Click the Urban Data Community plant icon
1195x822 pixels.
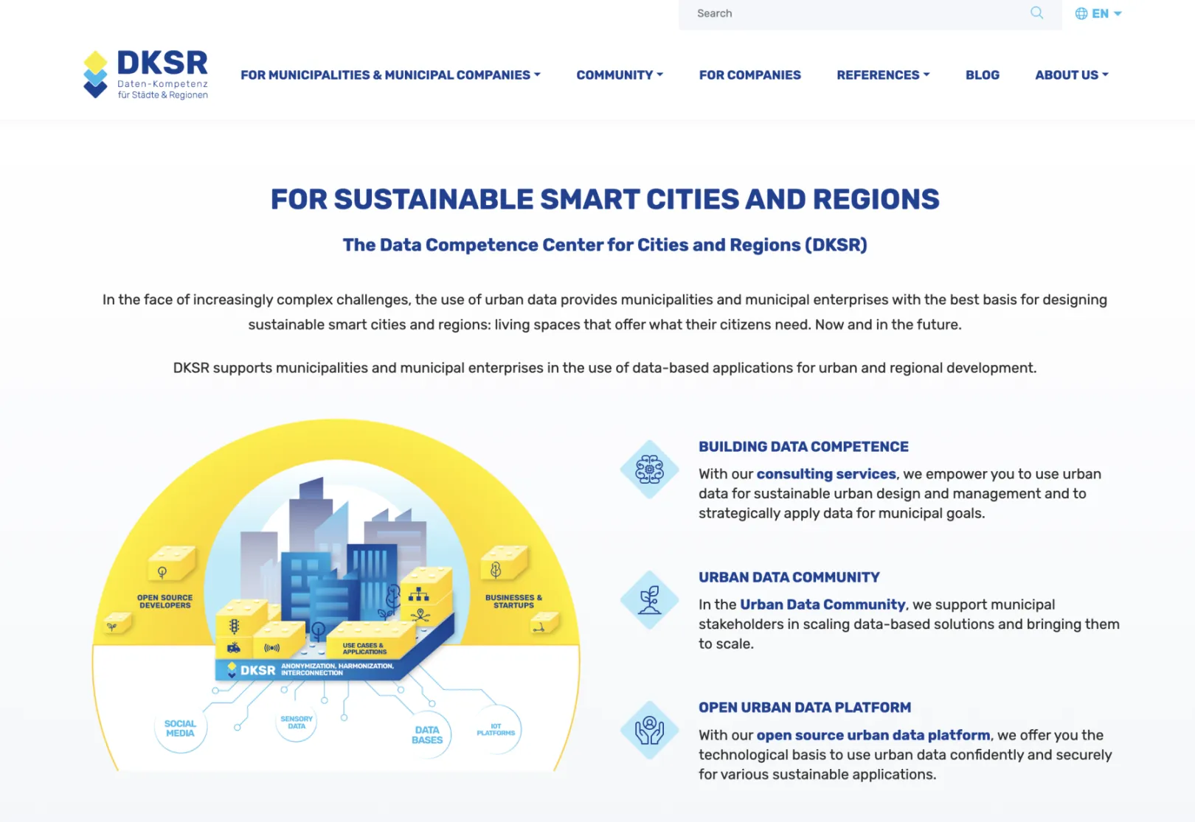[649, 600]
